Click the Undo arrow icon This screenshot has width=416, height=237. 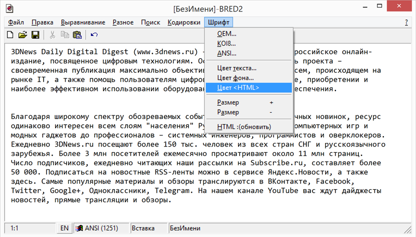94,35
